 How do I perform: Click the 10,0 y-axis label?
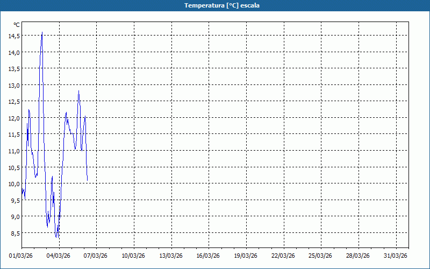[14, 184]
